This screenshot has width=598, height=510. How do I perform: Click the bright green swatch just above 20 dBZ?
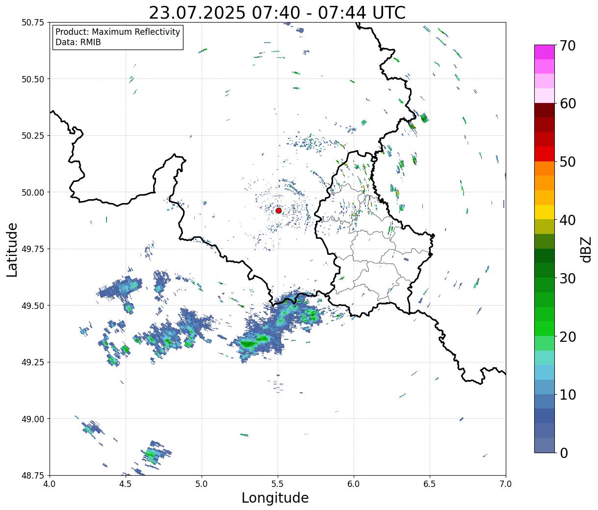(x=545, y=329)
